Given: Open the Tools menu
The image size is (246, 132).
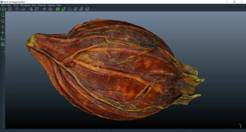Looking at the screenshot, I should pyautogui.click(x=16, y=5).
